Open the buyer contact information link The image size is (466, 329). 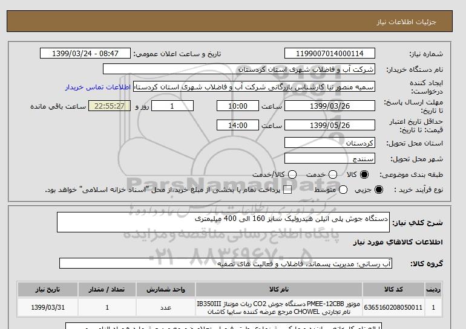98,87
